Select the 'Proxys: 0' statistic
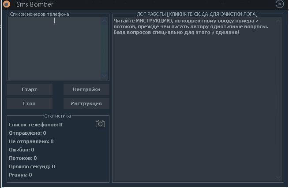 pyautogui.click(x=20, y=175)
